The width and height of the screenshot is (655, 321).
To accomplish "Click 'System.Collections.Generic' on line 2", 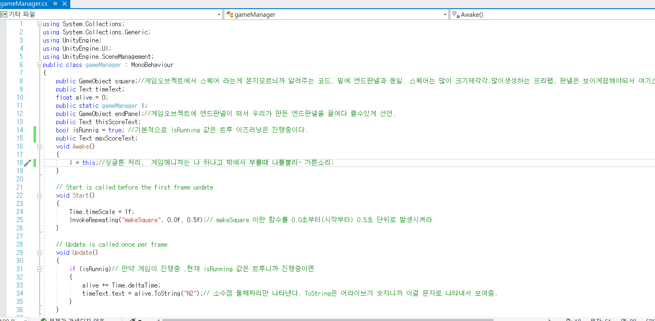I will (x=105, y=32).
